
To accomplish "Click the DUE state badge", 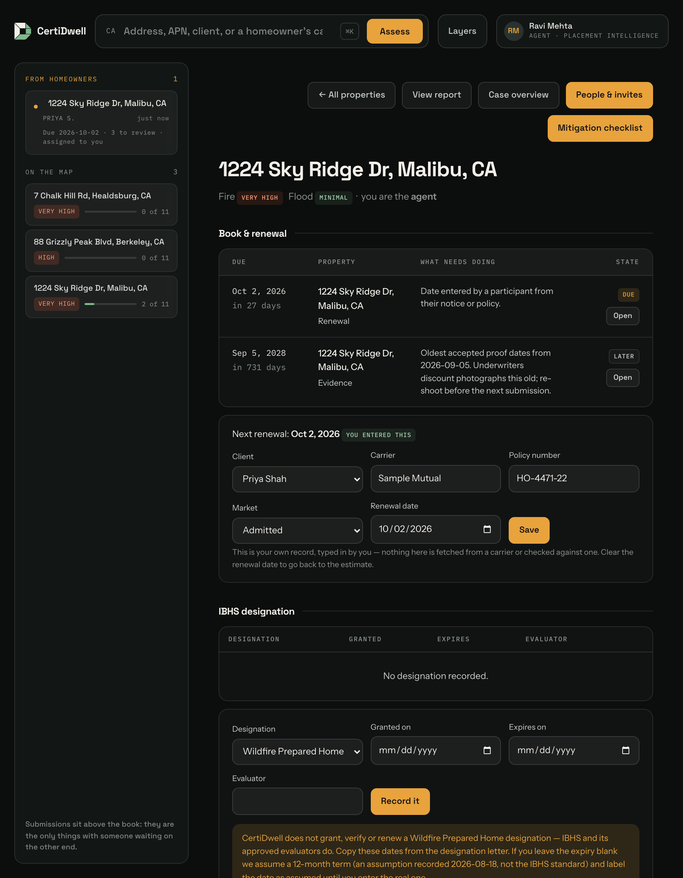I will click(628, 295).
